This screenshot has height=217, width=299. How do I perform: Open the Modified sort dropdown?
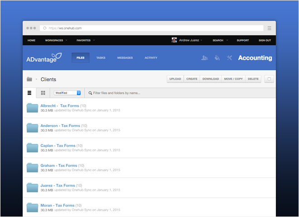67,93
